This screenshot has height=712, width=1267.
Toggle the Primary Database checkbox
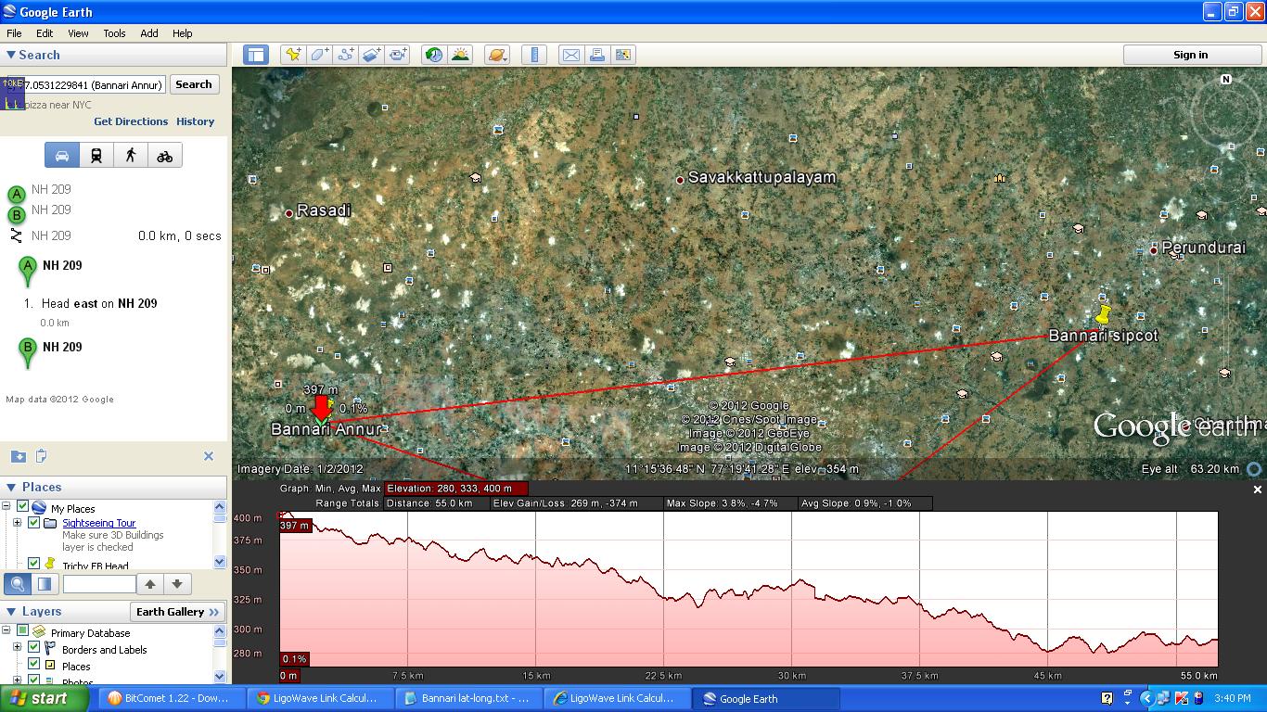coord(22,631)
